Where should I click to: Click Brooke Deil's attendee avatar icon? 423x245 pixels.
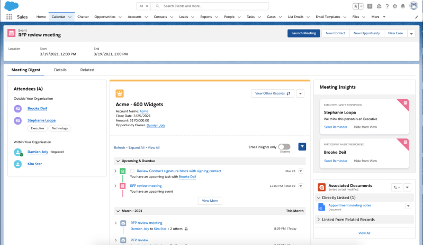coord(18,109)
